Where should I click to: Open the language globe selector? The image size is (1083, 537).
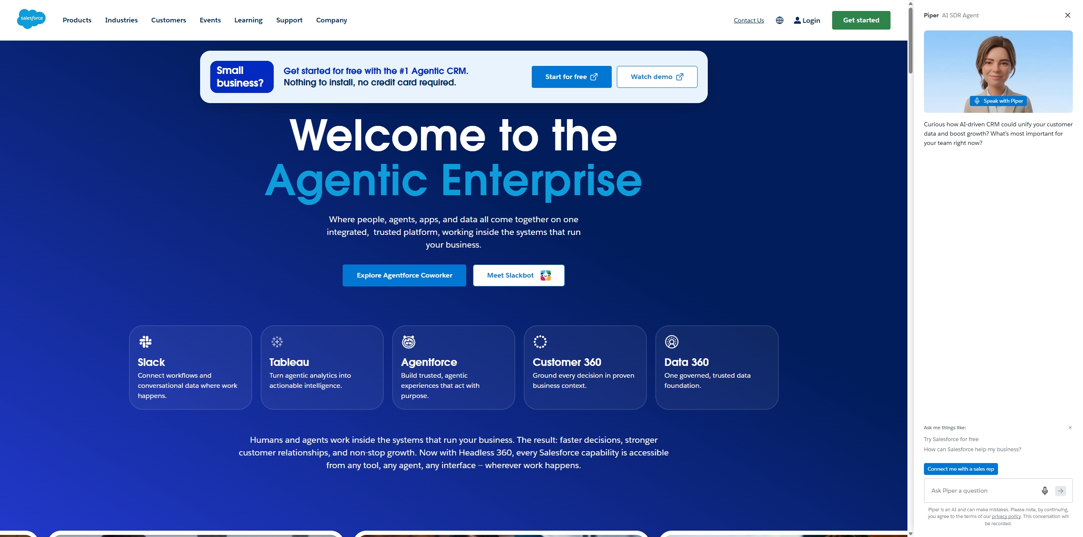pos(780,20)
